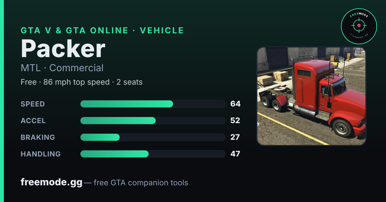Click the braking value 27
The image size is (386, 202).
(x=235, y=137)
